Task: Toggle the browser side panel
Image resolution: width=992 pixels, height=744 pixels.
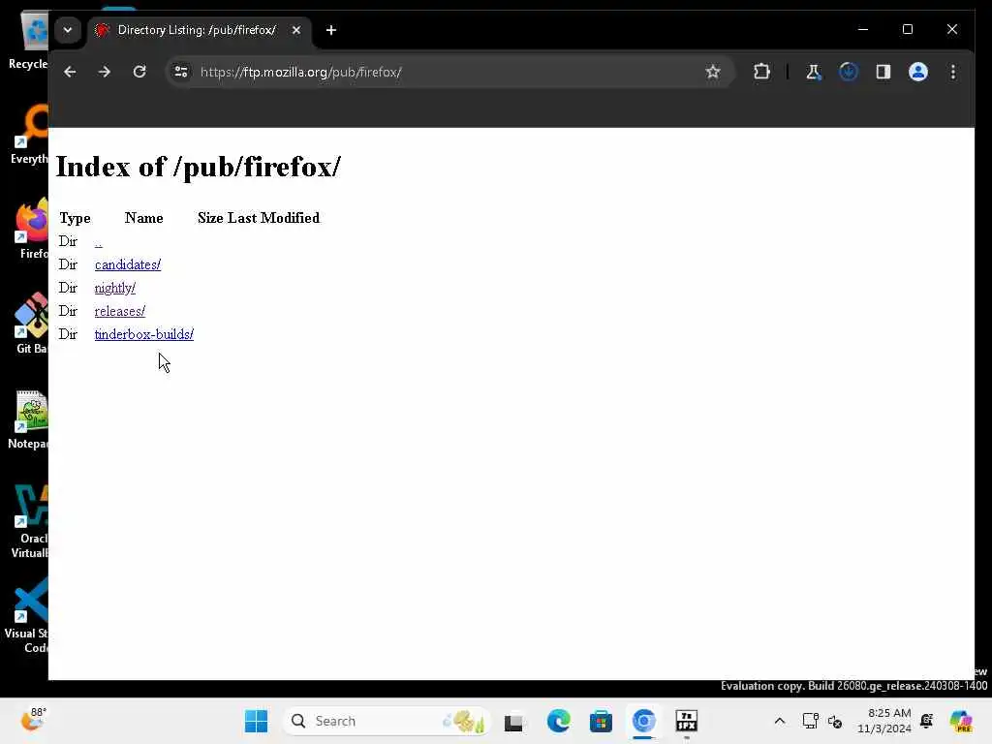Action: [883, 72]
